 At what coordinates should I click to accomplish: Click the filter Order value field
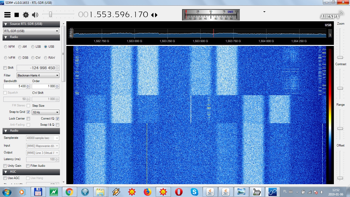[44, 86]
